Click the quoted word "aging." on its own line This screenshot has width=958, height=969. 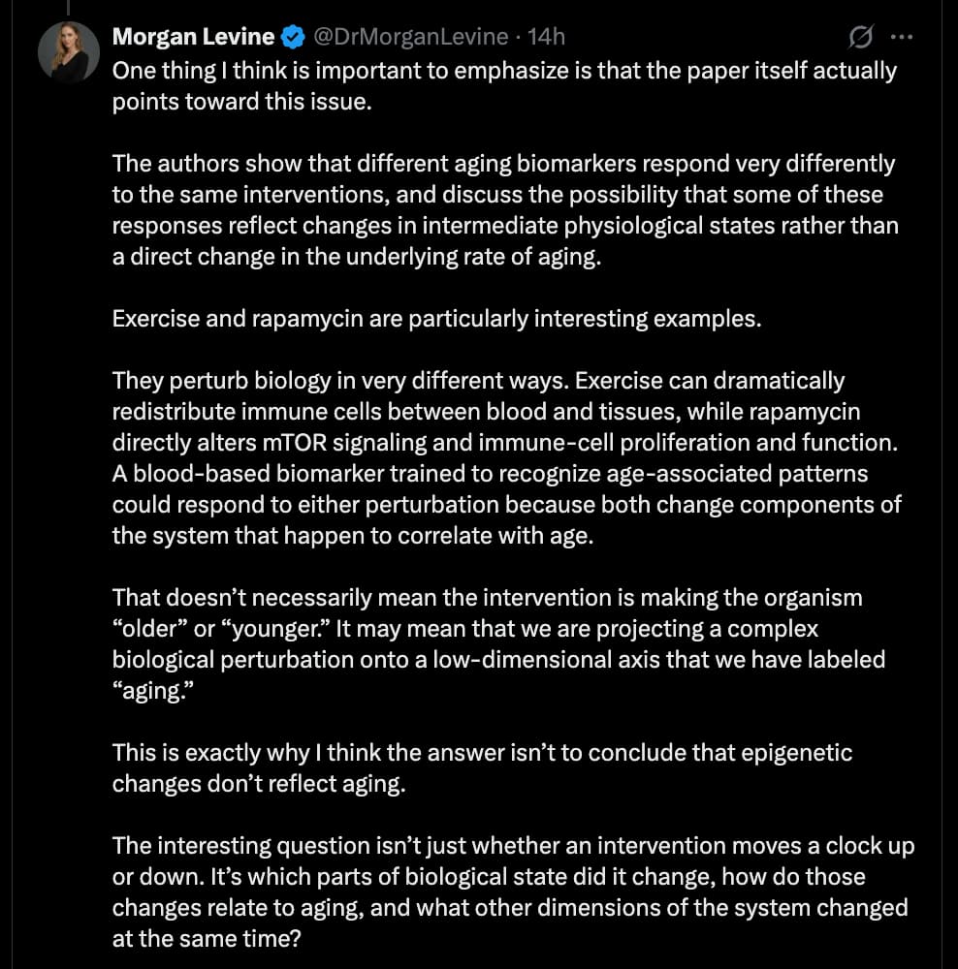153,691
